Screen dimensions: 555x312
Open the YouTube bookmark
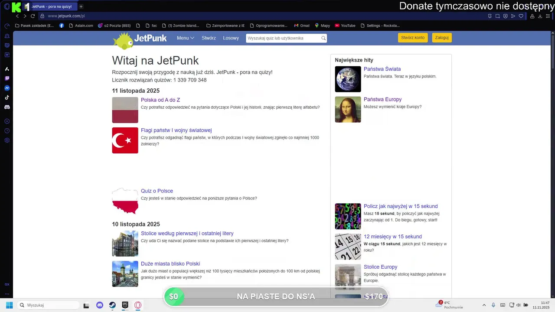[345, 26]
